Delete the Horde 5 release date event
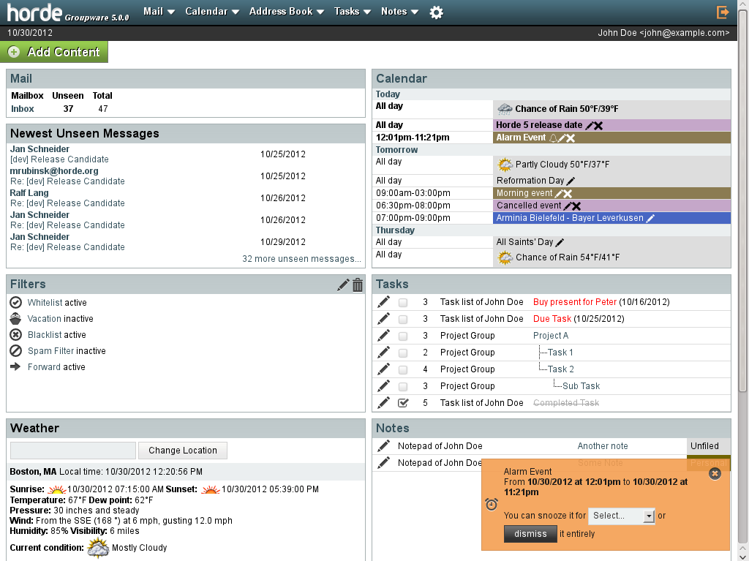749x561 pixels. (x=598, y=126)
